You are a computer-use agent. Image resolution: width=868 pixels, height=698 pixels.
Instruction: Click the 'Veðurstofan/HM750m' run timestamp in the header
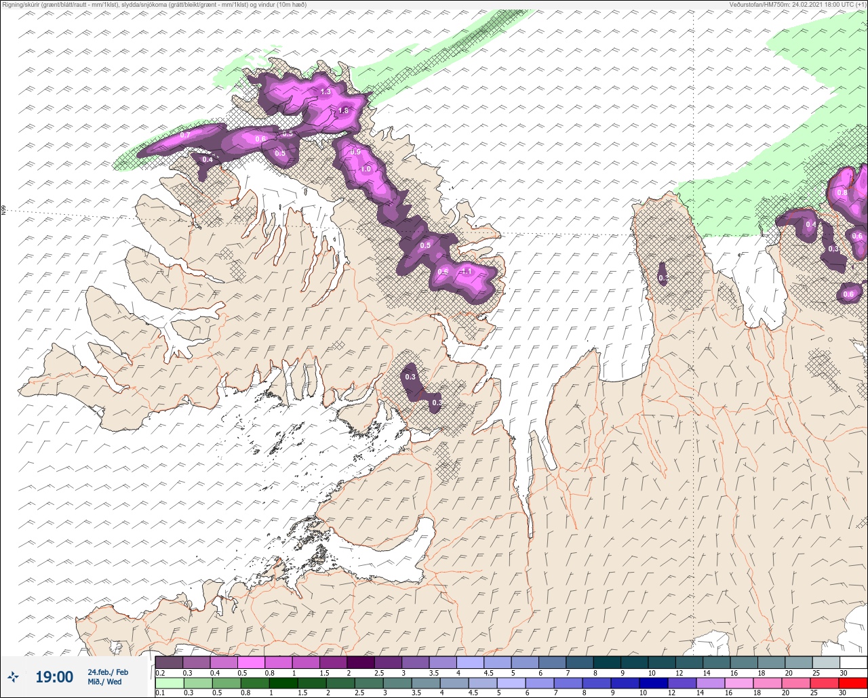797,4
